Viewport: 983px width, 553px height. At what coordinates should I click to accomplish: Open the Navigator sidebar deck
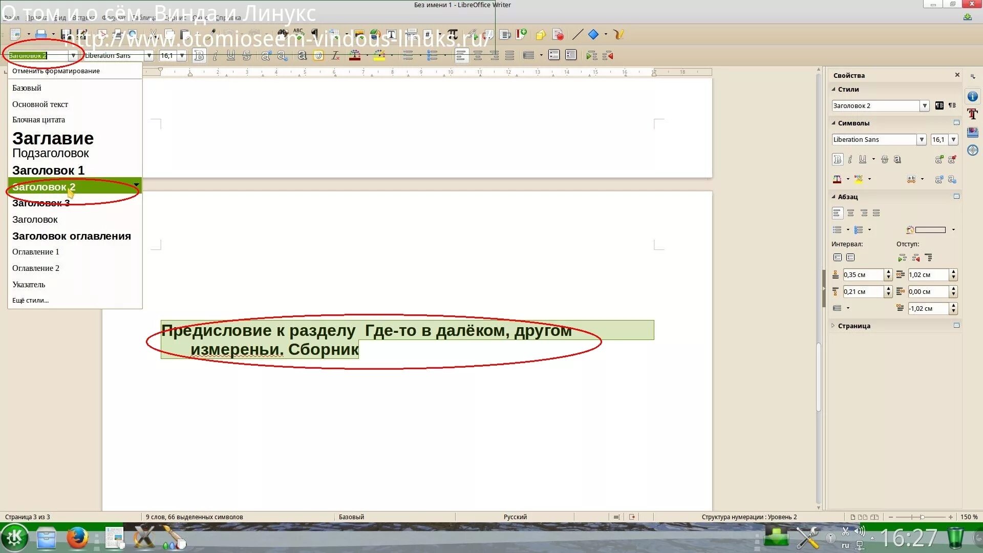(x=972, y=150)
